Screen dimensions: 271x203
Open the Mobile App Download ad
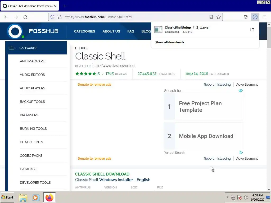[204, 136]
